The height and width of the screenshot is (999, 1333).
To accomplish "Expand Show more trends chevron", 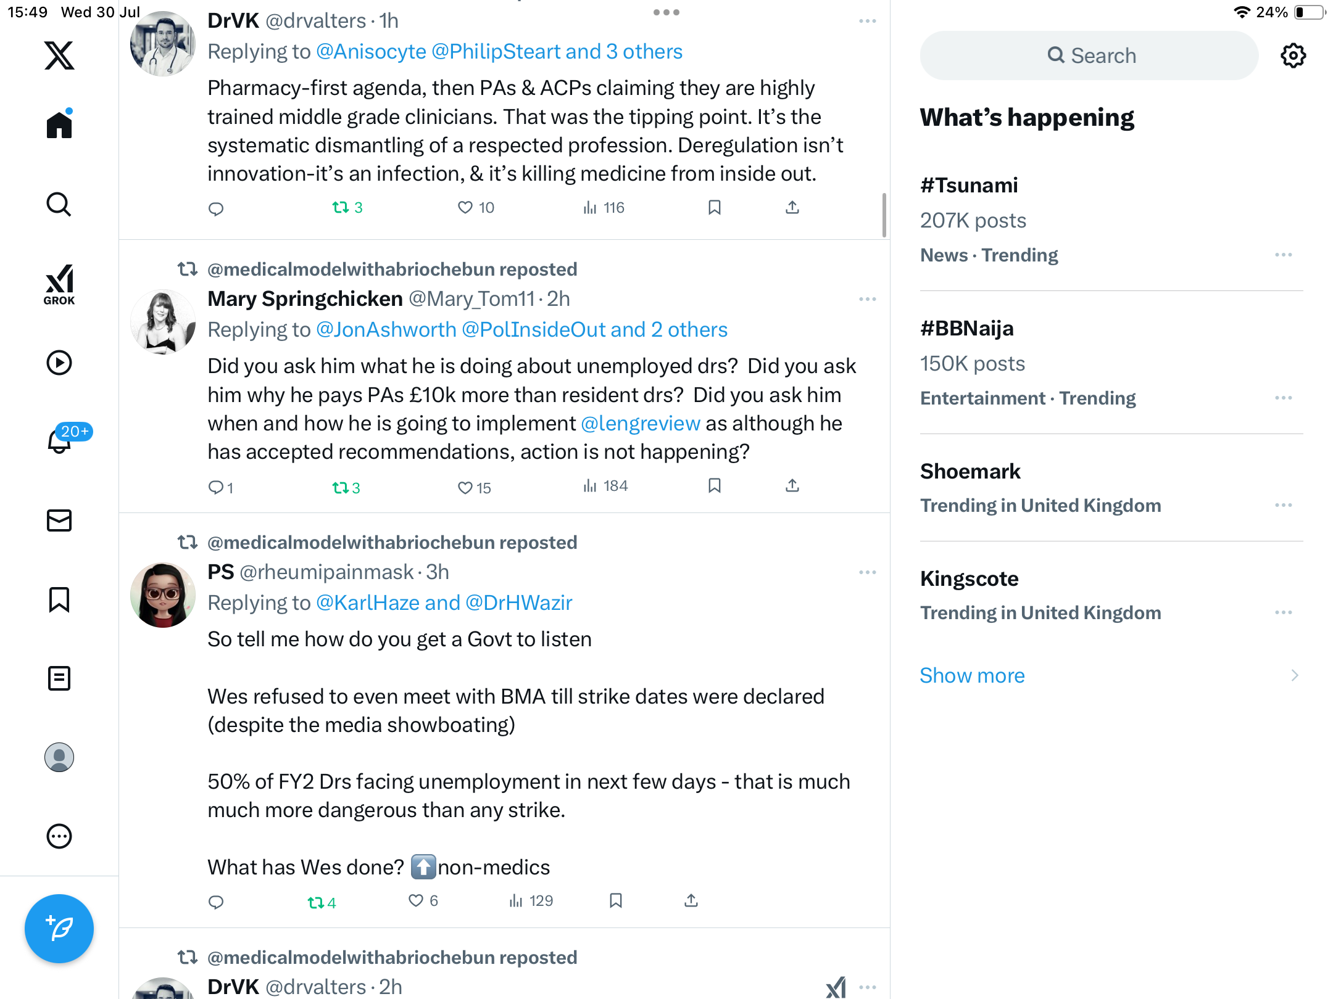I will click(1295, 675).
